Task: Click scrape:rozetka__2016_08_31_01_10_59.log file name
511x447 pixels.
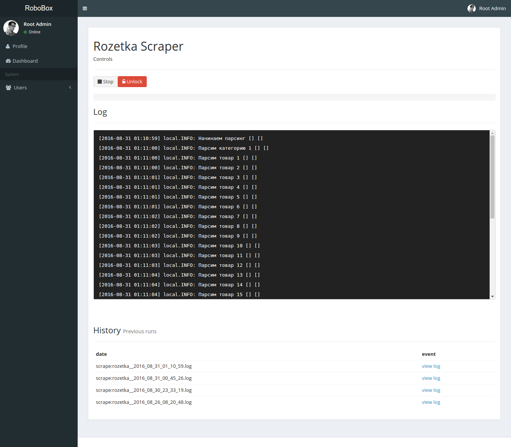Action: 144,366
